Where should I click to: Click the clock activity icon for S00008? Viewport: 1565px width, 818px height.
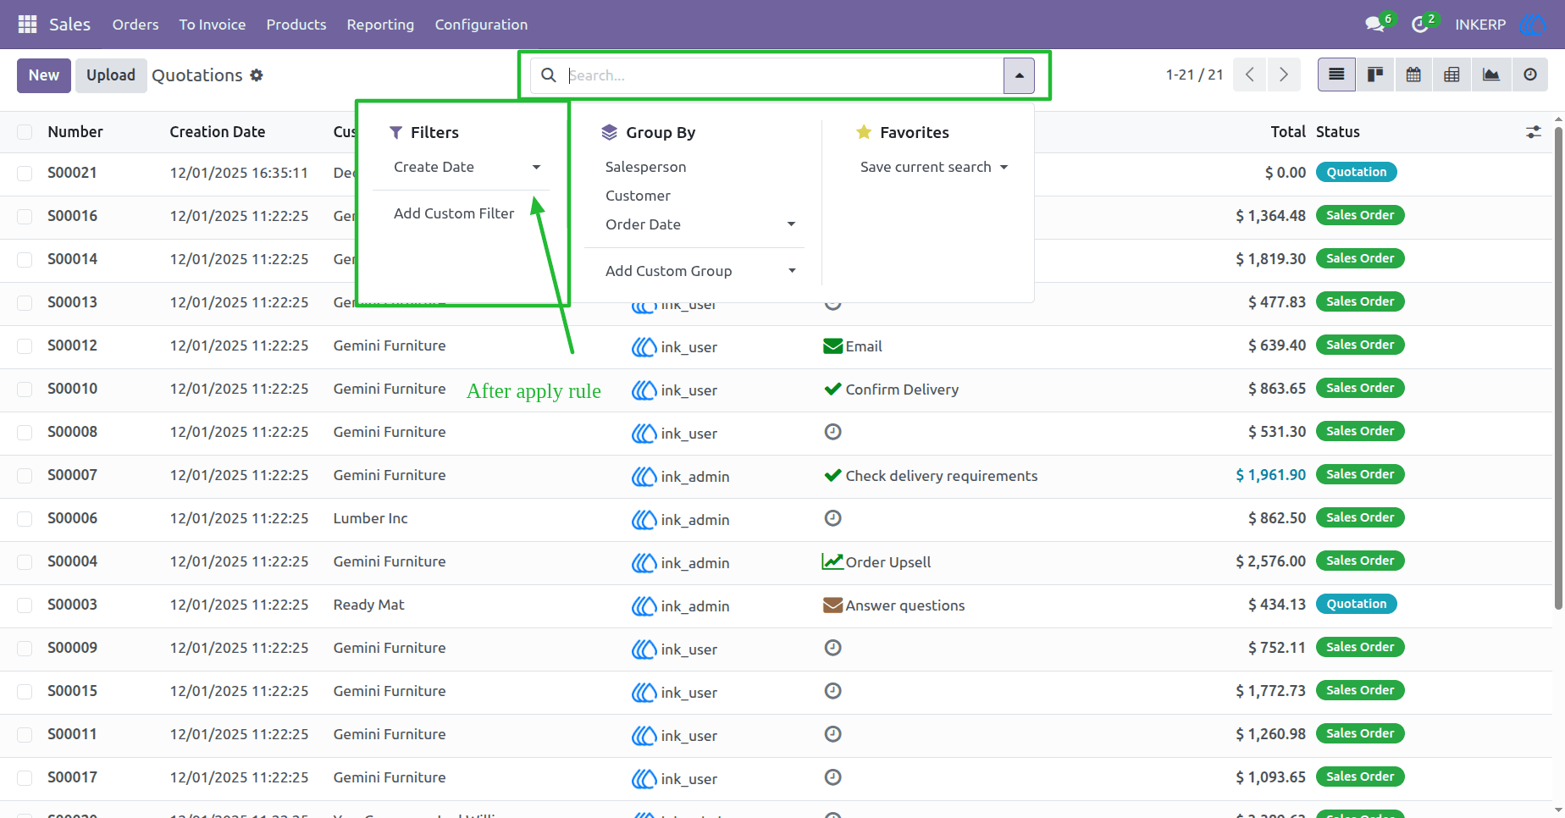[x=833, y=432]
